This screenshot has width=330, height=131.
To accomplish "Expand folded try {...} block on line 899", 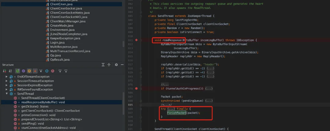I will pyautogui.click(x=171, y=109).
